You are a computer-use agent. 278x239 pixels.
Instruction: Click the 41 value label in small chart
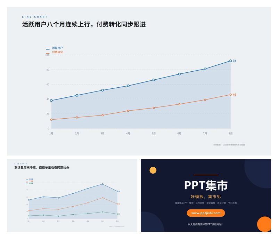pyautogui.click(x=119, y=204)
